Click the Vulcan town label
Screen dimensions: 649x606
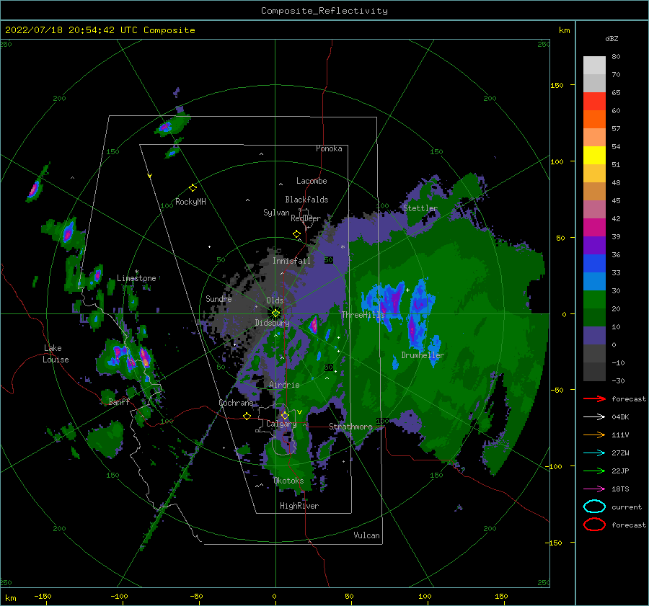367,535
